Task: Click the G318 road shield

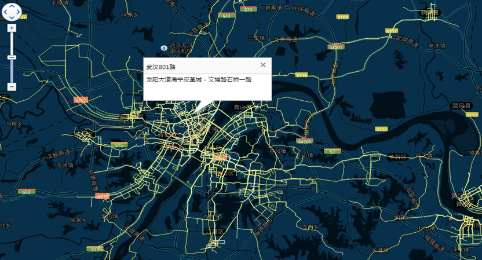Action: [103, 196]
